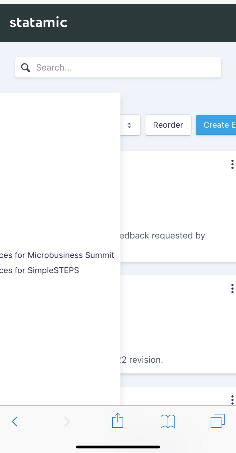Viewport: 236px width, 453px height.
Task: Open the entry mentioning the 2022 revision
Action: 143,359
